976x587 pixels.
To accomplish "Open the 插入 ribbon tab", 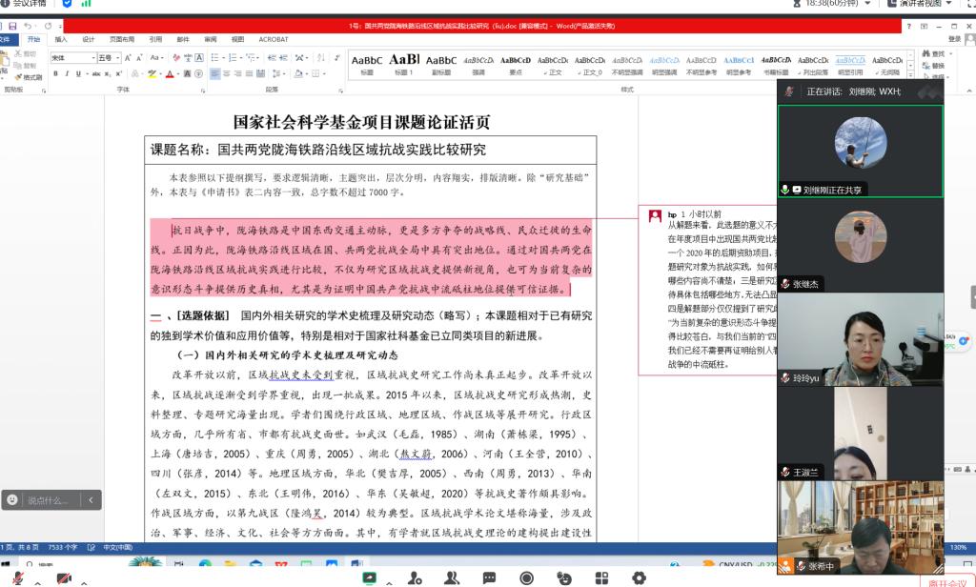I will [60, 39].
